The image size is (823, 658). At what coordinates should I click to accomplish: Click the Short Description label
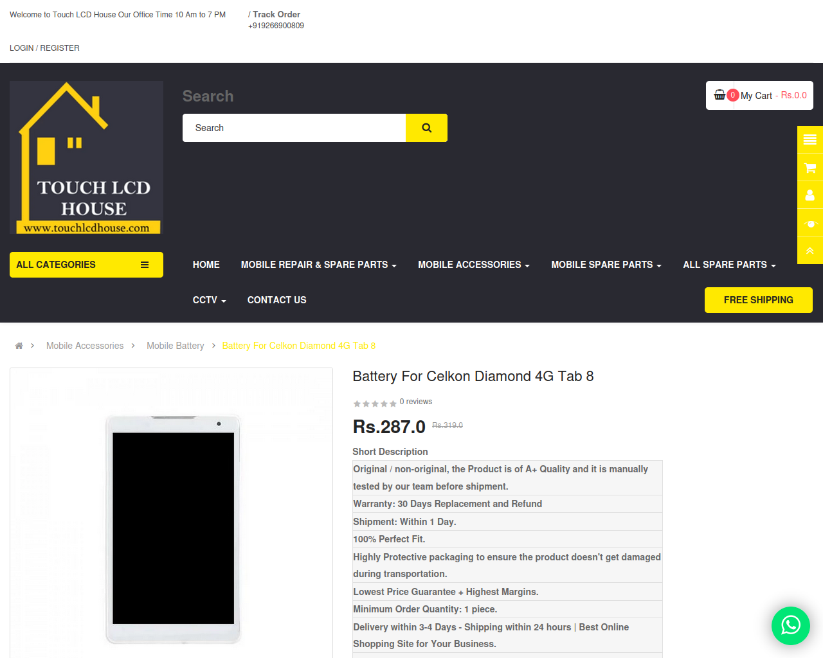tap(390, 452)
